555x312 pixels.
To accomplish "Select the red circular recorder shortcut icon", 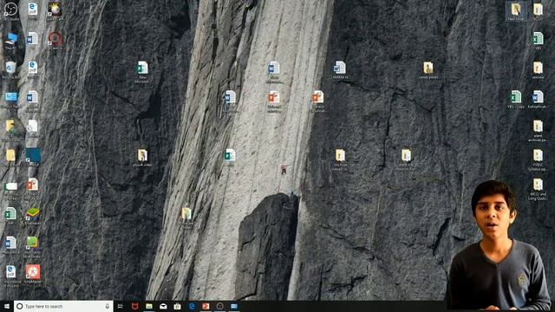I will pyautogui.click(x=55, y=38).
